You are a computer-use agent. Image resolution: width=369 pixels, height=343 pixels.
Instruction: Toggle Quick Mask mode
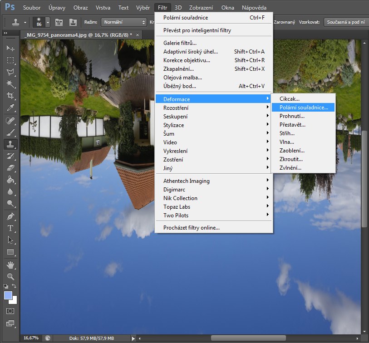10,311
